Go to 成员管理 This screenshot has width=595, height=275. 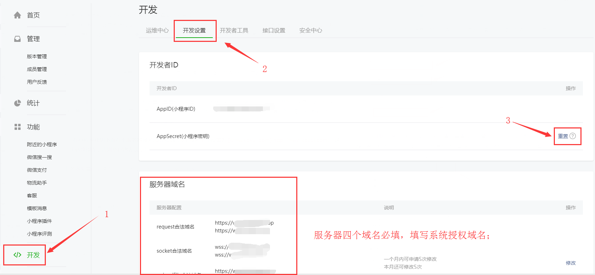tap(37, 69)
